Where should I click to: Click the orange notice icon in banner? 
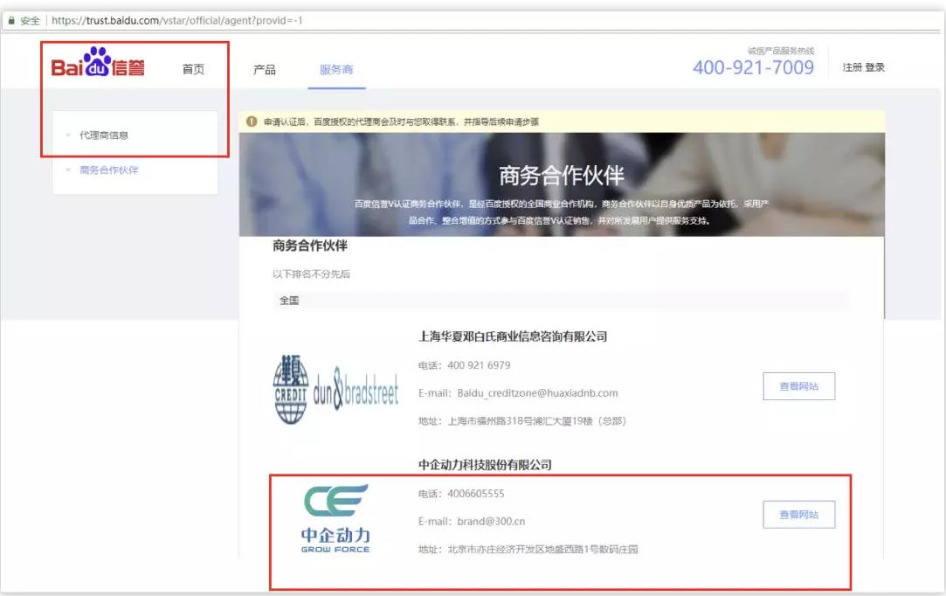(252, 121)
